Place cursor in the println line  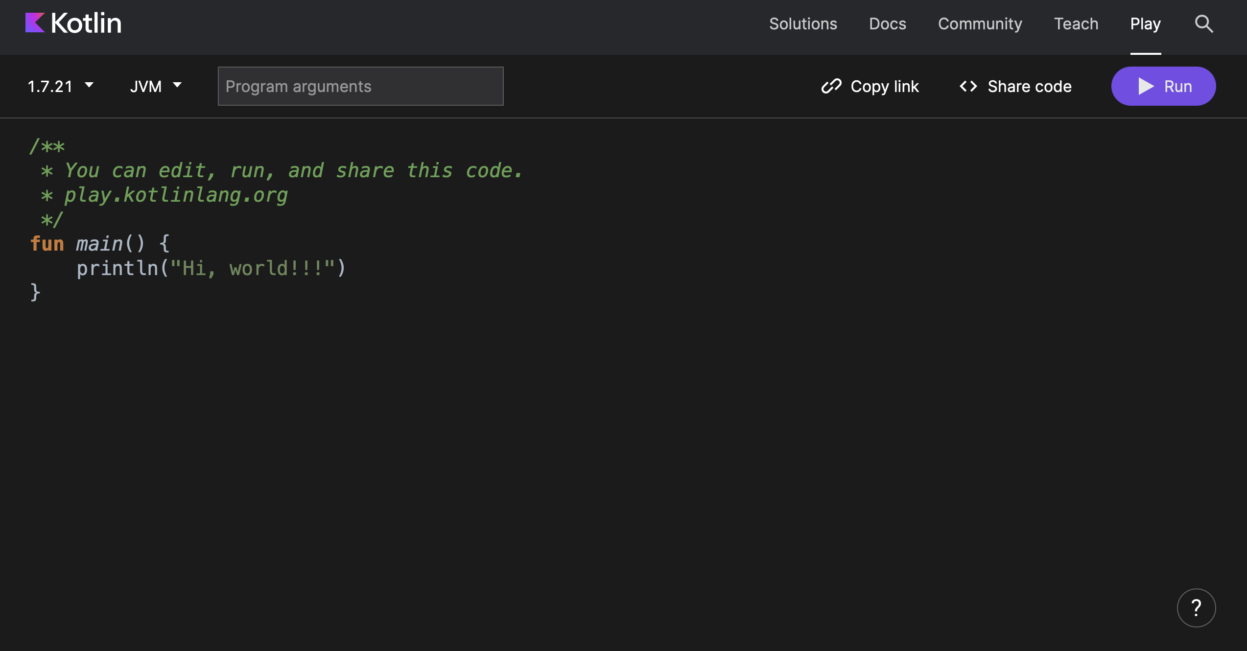(x=211, y=268)
